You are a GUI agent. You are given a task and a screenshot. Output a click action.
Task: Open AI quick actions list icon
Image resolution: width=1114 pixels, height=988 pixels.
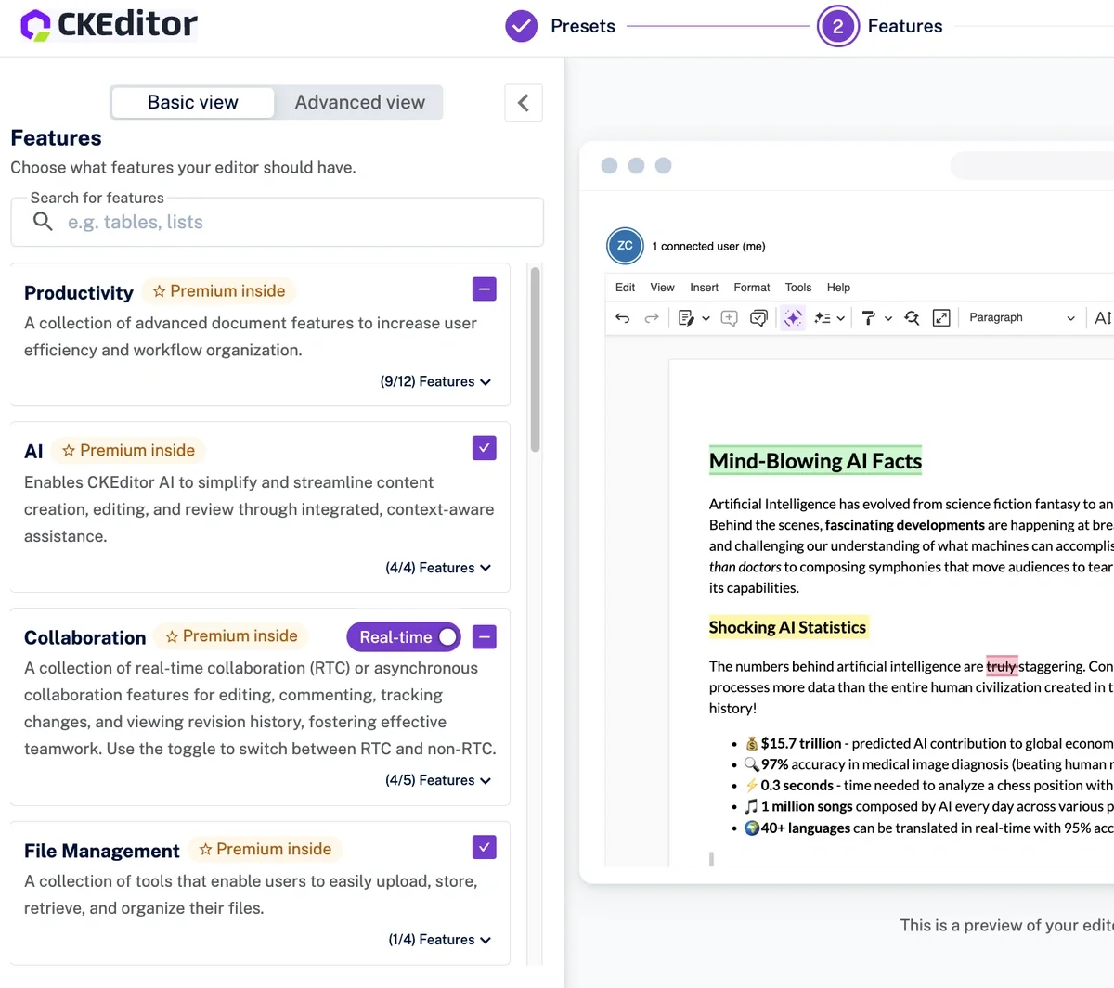(x=823, y=318)
